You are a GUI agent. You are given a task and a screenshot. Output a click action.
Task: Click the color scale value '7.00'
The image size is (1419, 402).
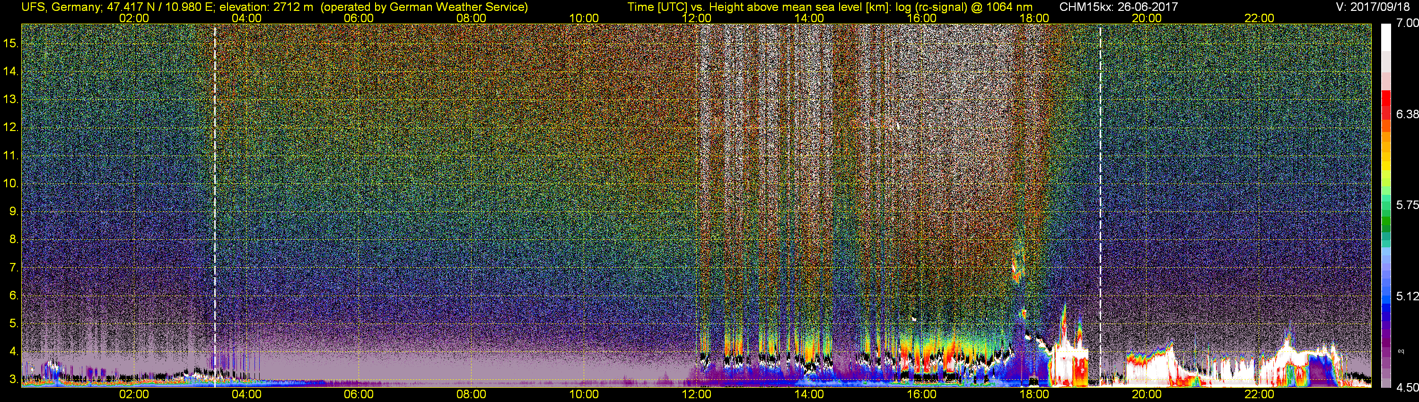click(1408, 23)
